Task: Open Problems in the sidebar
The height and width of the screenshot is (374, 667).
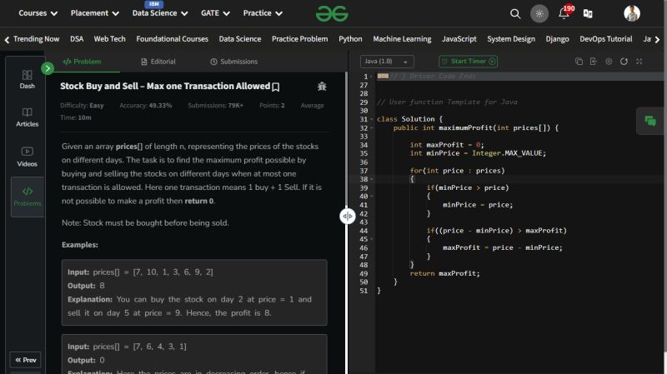Action: click(x=28, y=197)
